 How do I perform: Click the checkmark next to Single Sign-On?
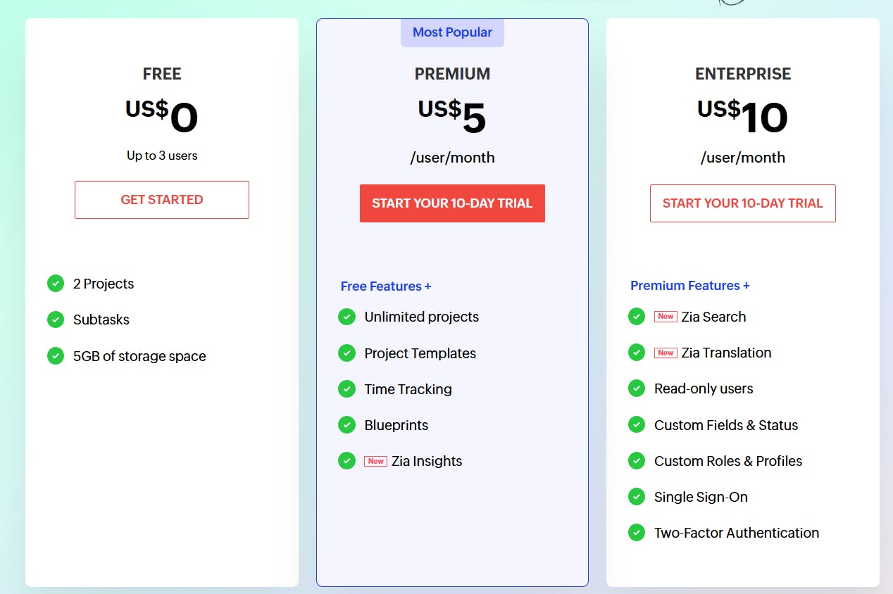(x=636, y=497)
